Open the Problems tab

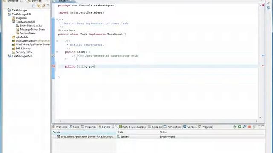(60, 127)
